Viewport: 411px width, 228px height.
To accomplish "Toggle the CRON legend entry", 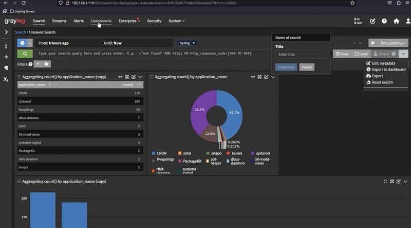I will [159, 153].
